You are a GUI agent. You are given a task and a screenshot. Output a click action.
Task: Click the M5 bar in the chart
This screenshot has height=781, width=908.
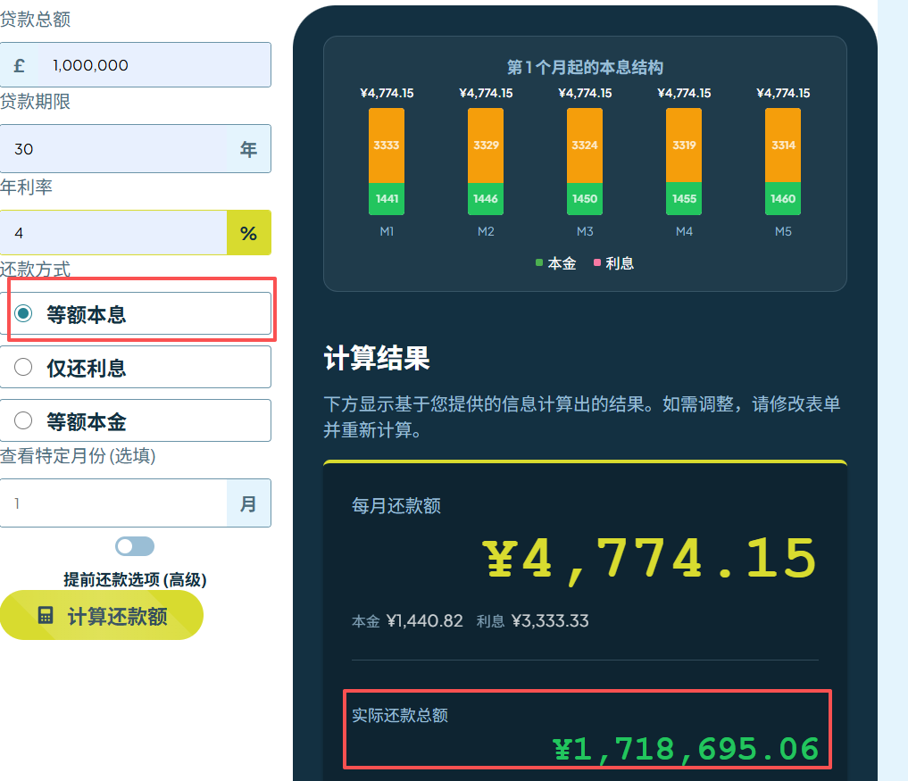782,161
